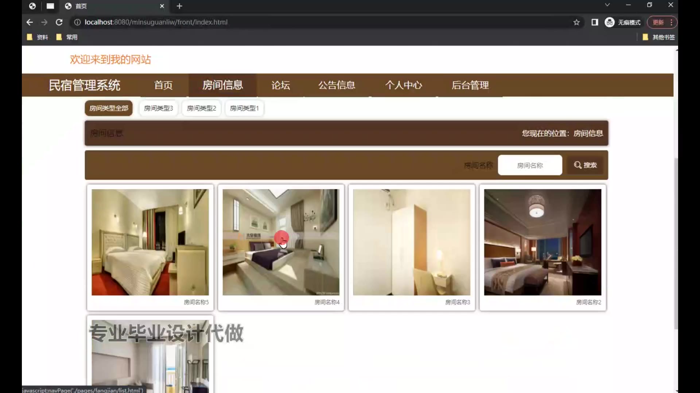Reload the page with the refresh icon

coord(59,22)
